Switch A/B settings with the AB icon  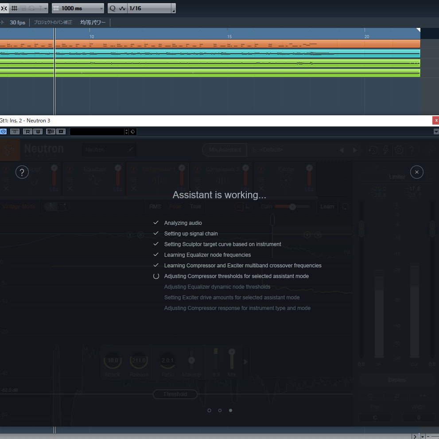[x=51, y=131]
